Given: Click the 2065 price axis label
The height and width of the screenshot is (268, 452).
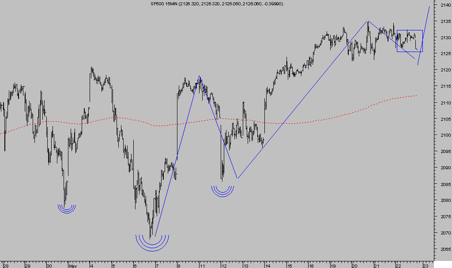Looking at the screenshot, I should 443,249.
